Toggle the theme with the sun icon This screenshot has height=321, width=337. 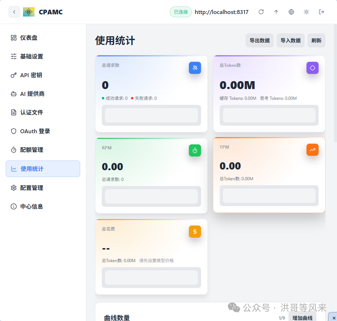[306, 12]
